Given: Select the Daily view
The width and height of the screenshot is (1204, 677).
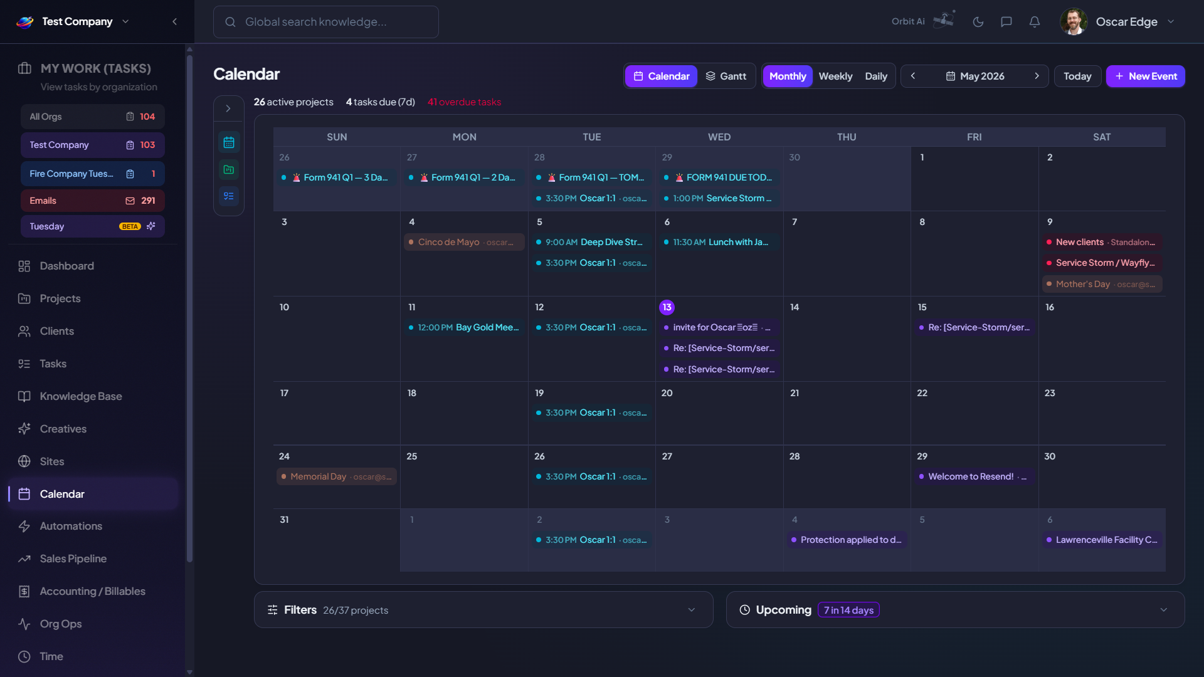Looking at the screenshot, I should click(876, 76).
